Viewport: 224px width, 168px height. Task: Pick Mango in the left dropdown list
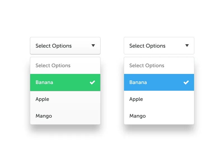click(44, 116)
